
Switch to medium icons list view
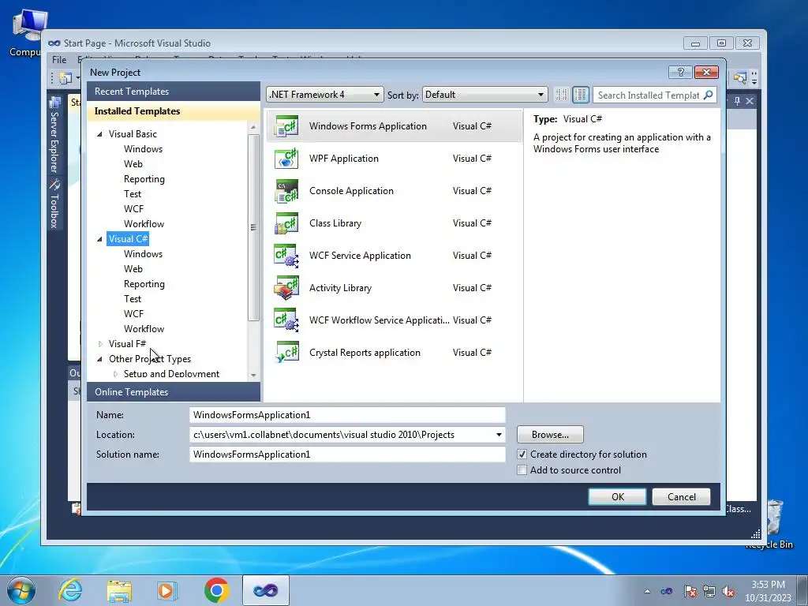pyautogui.click(x=580, y=95)
